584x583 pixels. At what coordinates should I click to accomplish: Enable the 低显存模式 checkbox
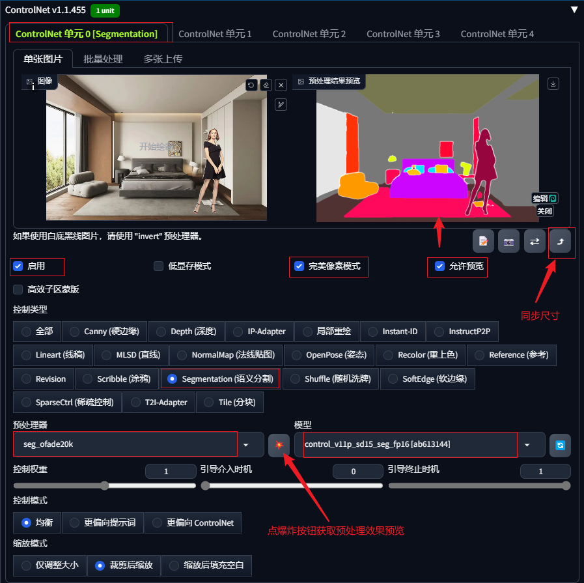(159, 266)
